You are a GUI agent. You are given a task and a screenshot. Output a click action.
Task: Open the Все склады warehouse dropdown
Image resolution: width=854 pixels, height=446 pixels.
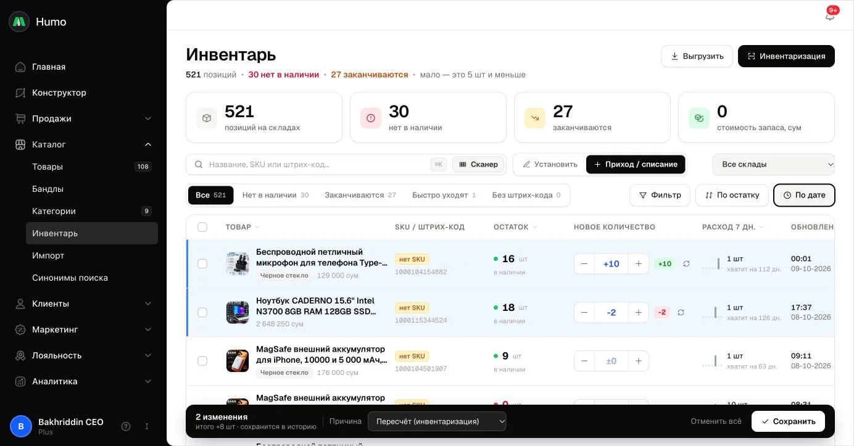(x=773, y=164)
